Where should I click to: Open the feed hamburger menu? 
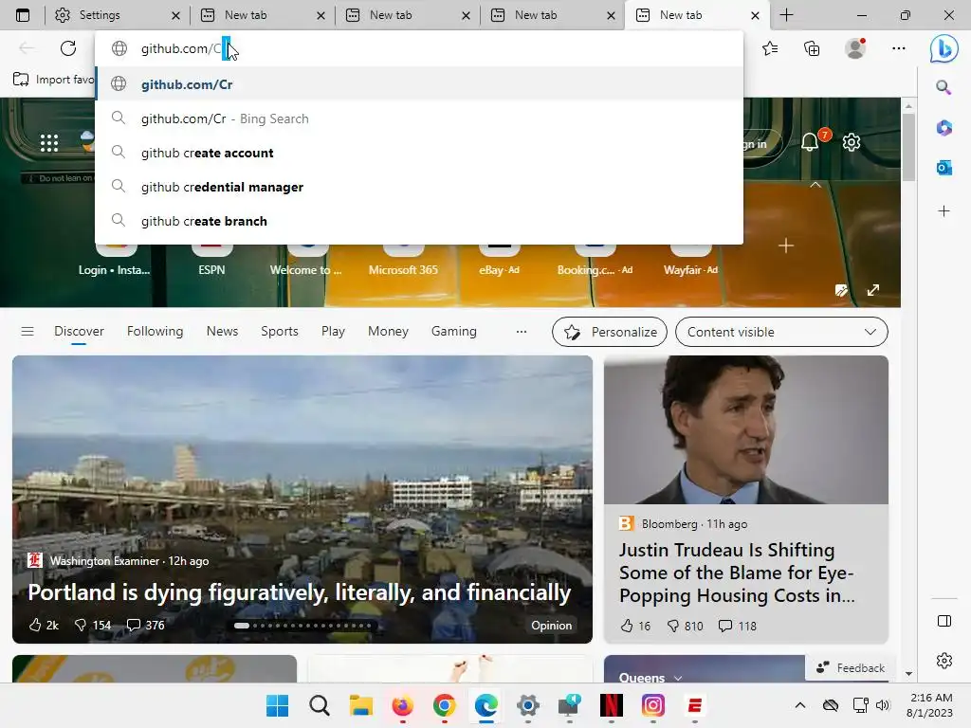pyautogui.click(x=27, y=331)
